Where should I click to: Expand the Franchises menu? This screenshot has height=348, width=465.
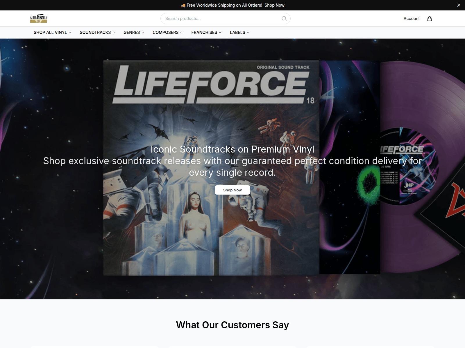click(x=206, y=32)
